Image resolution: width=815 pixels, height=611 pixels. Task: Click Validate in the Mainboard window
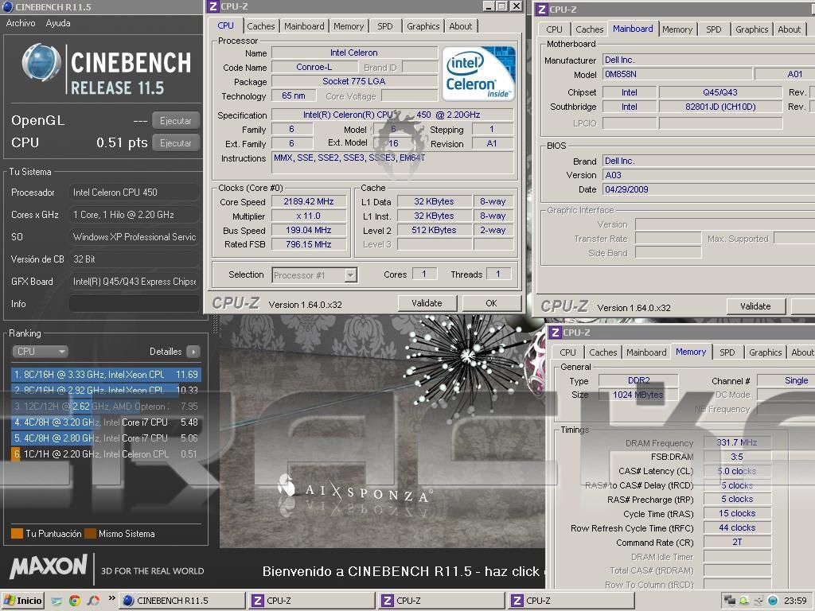755,306
